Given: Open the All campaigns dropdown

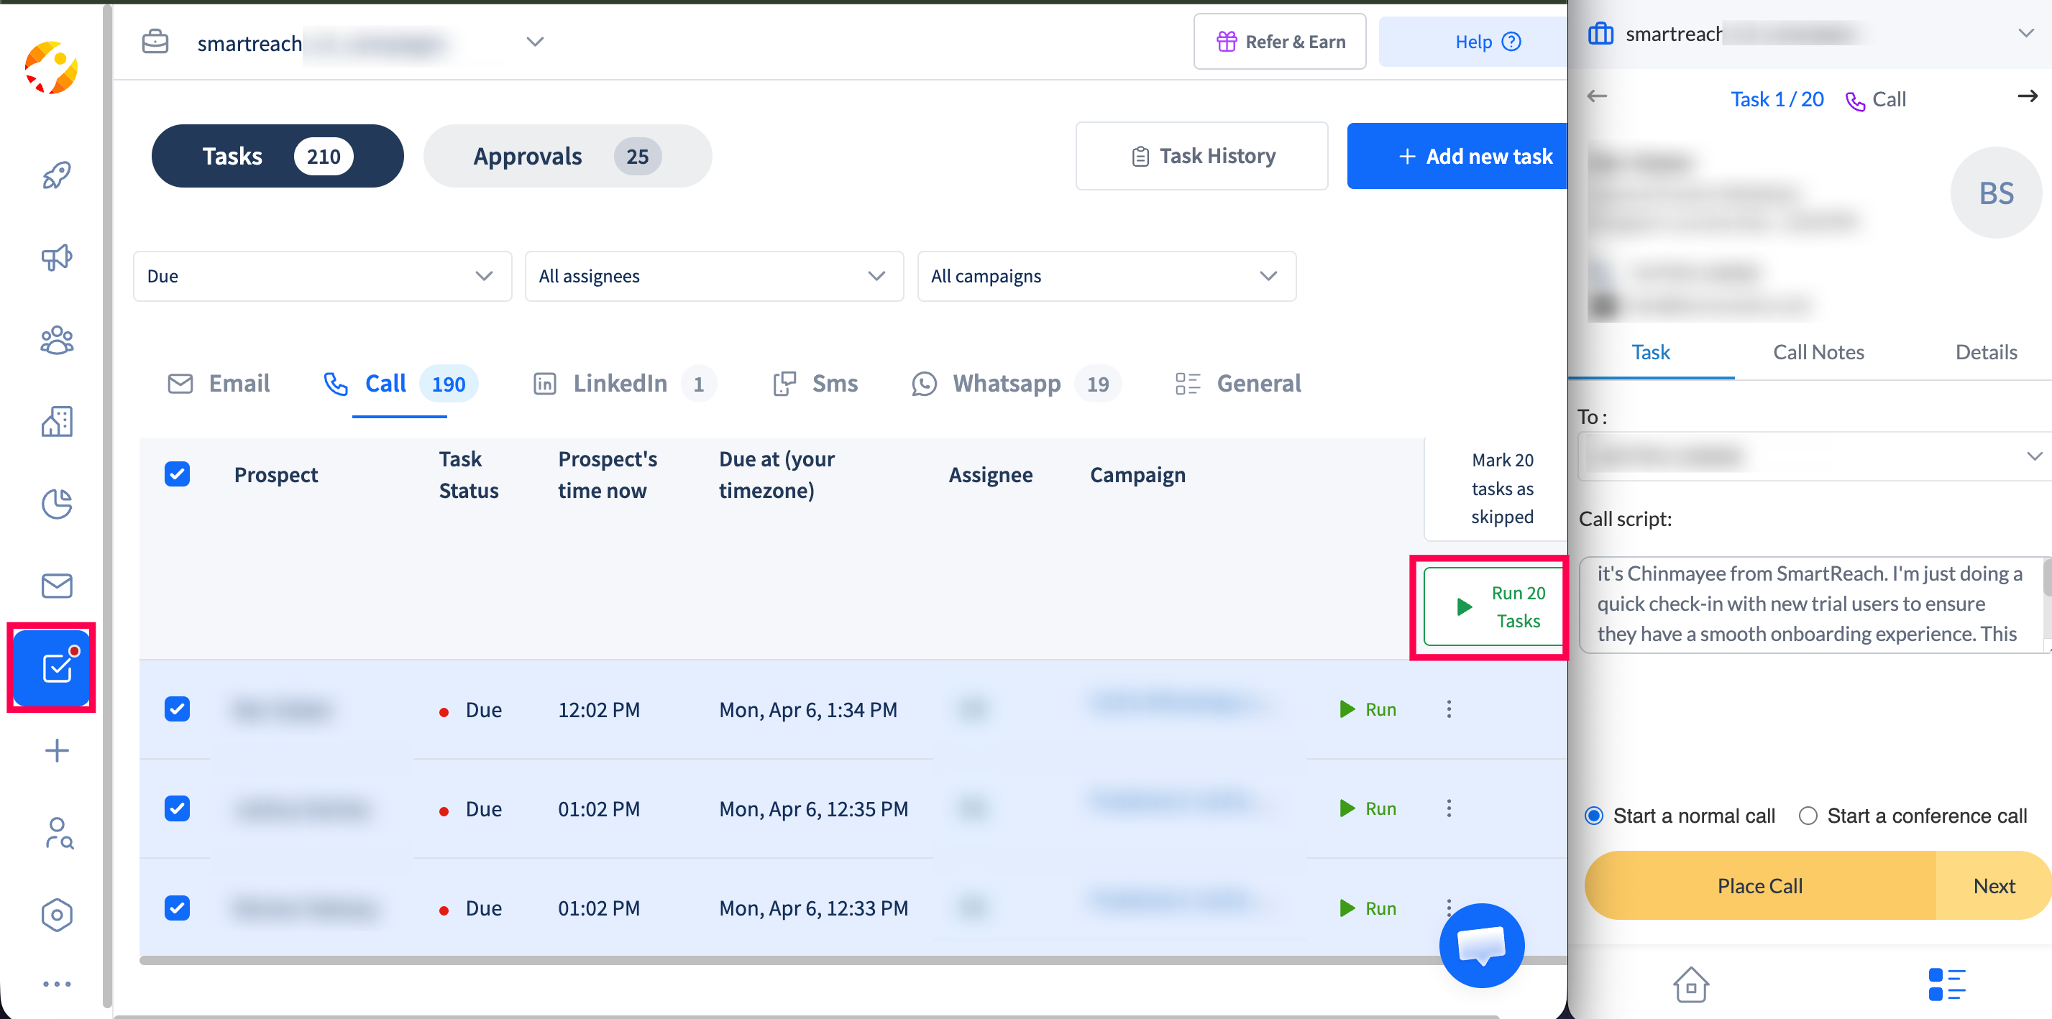Looking at the screenshot, I should (x=1106, y=276).
